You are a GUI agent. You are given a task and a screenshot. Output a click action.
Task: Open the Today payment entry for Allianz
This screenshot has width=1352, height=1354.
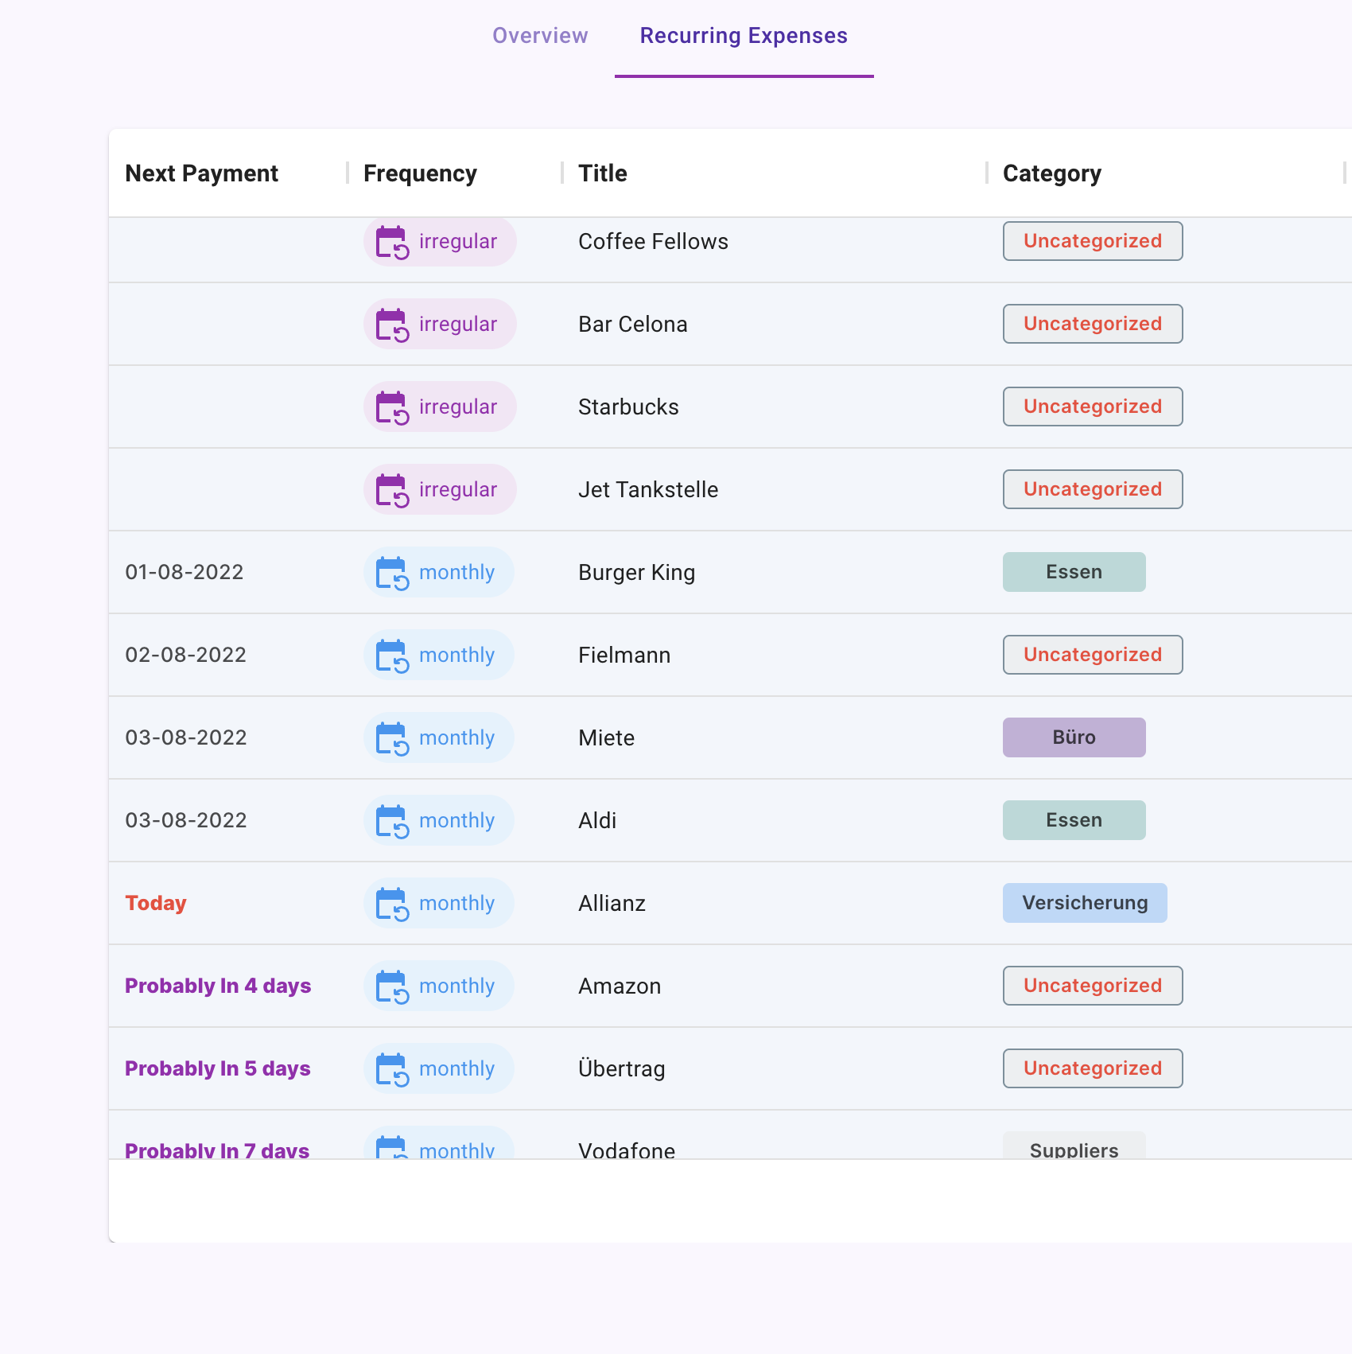[156, 903]
